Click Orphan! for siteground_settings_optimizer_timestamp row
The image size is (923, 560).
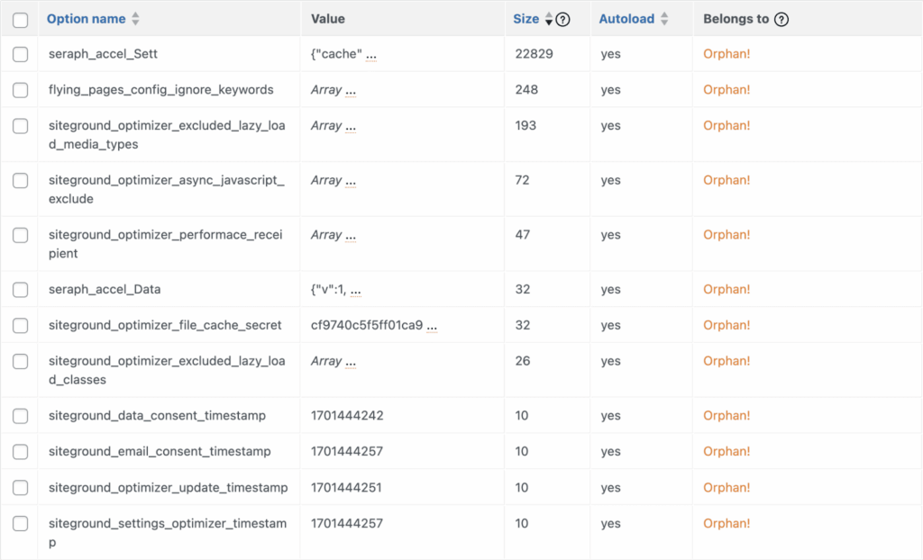pyautogui.click(x=727, y=523)
